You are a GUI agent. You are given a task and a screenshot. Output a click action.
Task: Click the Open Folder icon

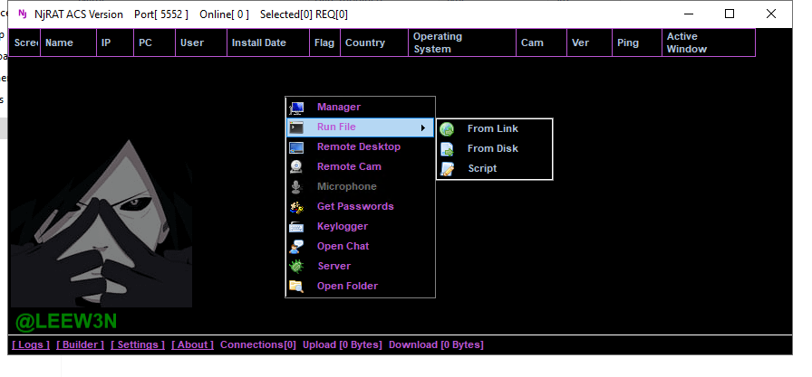[296, 287]
